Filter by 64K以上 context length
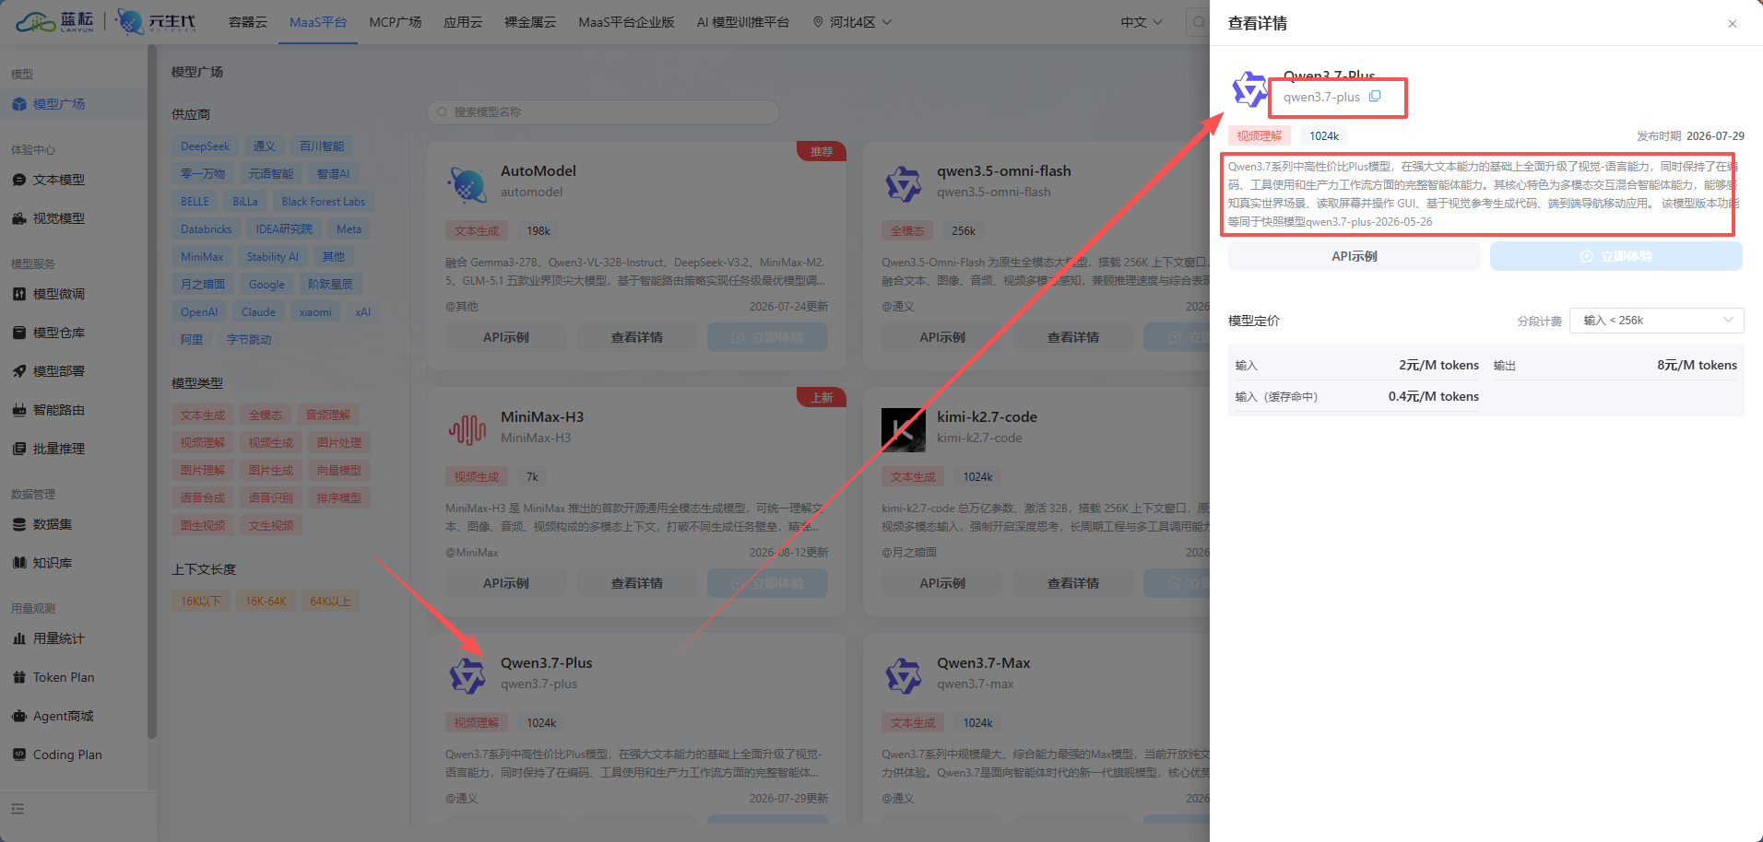Image resolution: width=1763 pixels, height=842 pixels. pyautogui.click(x=330, y=601)
